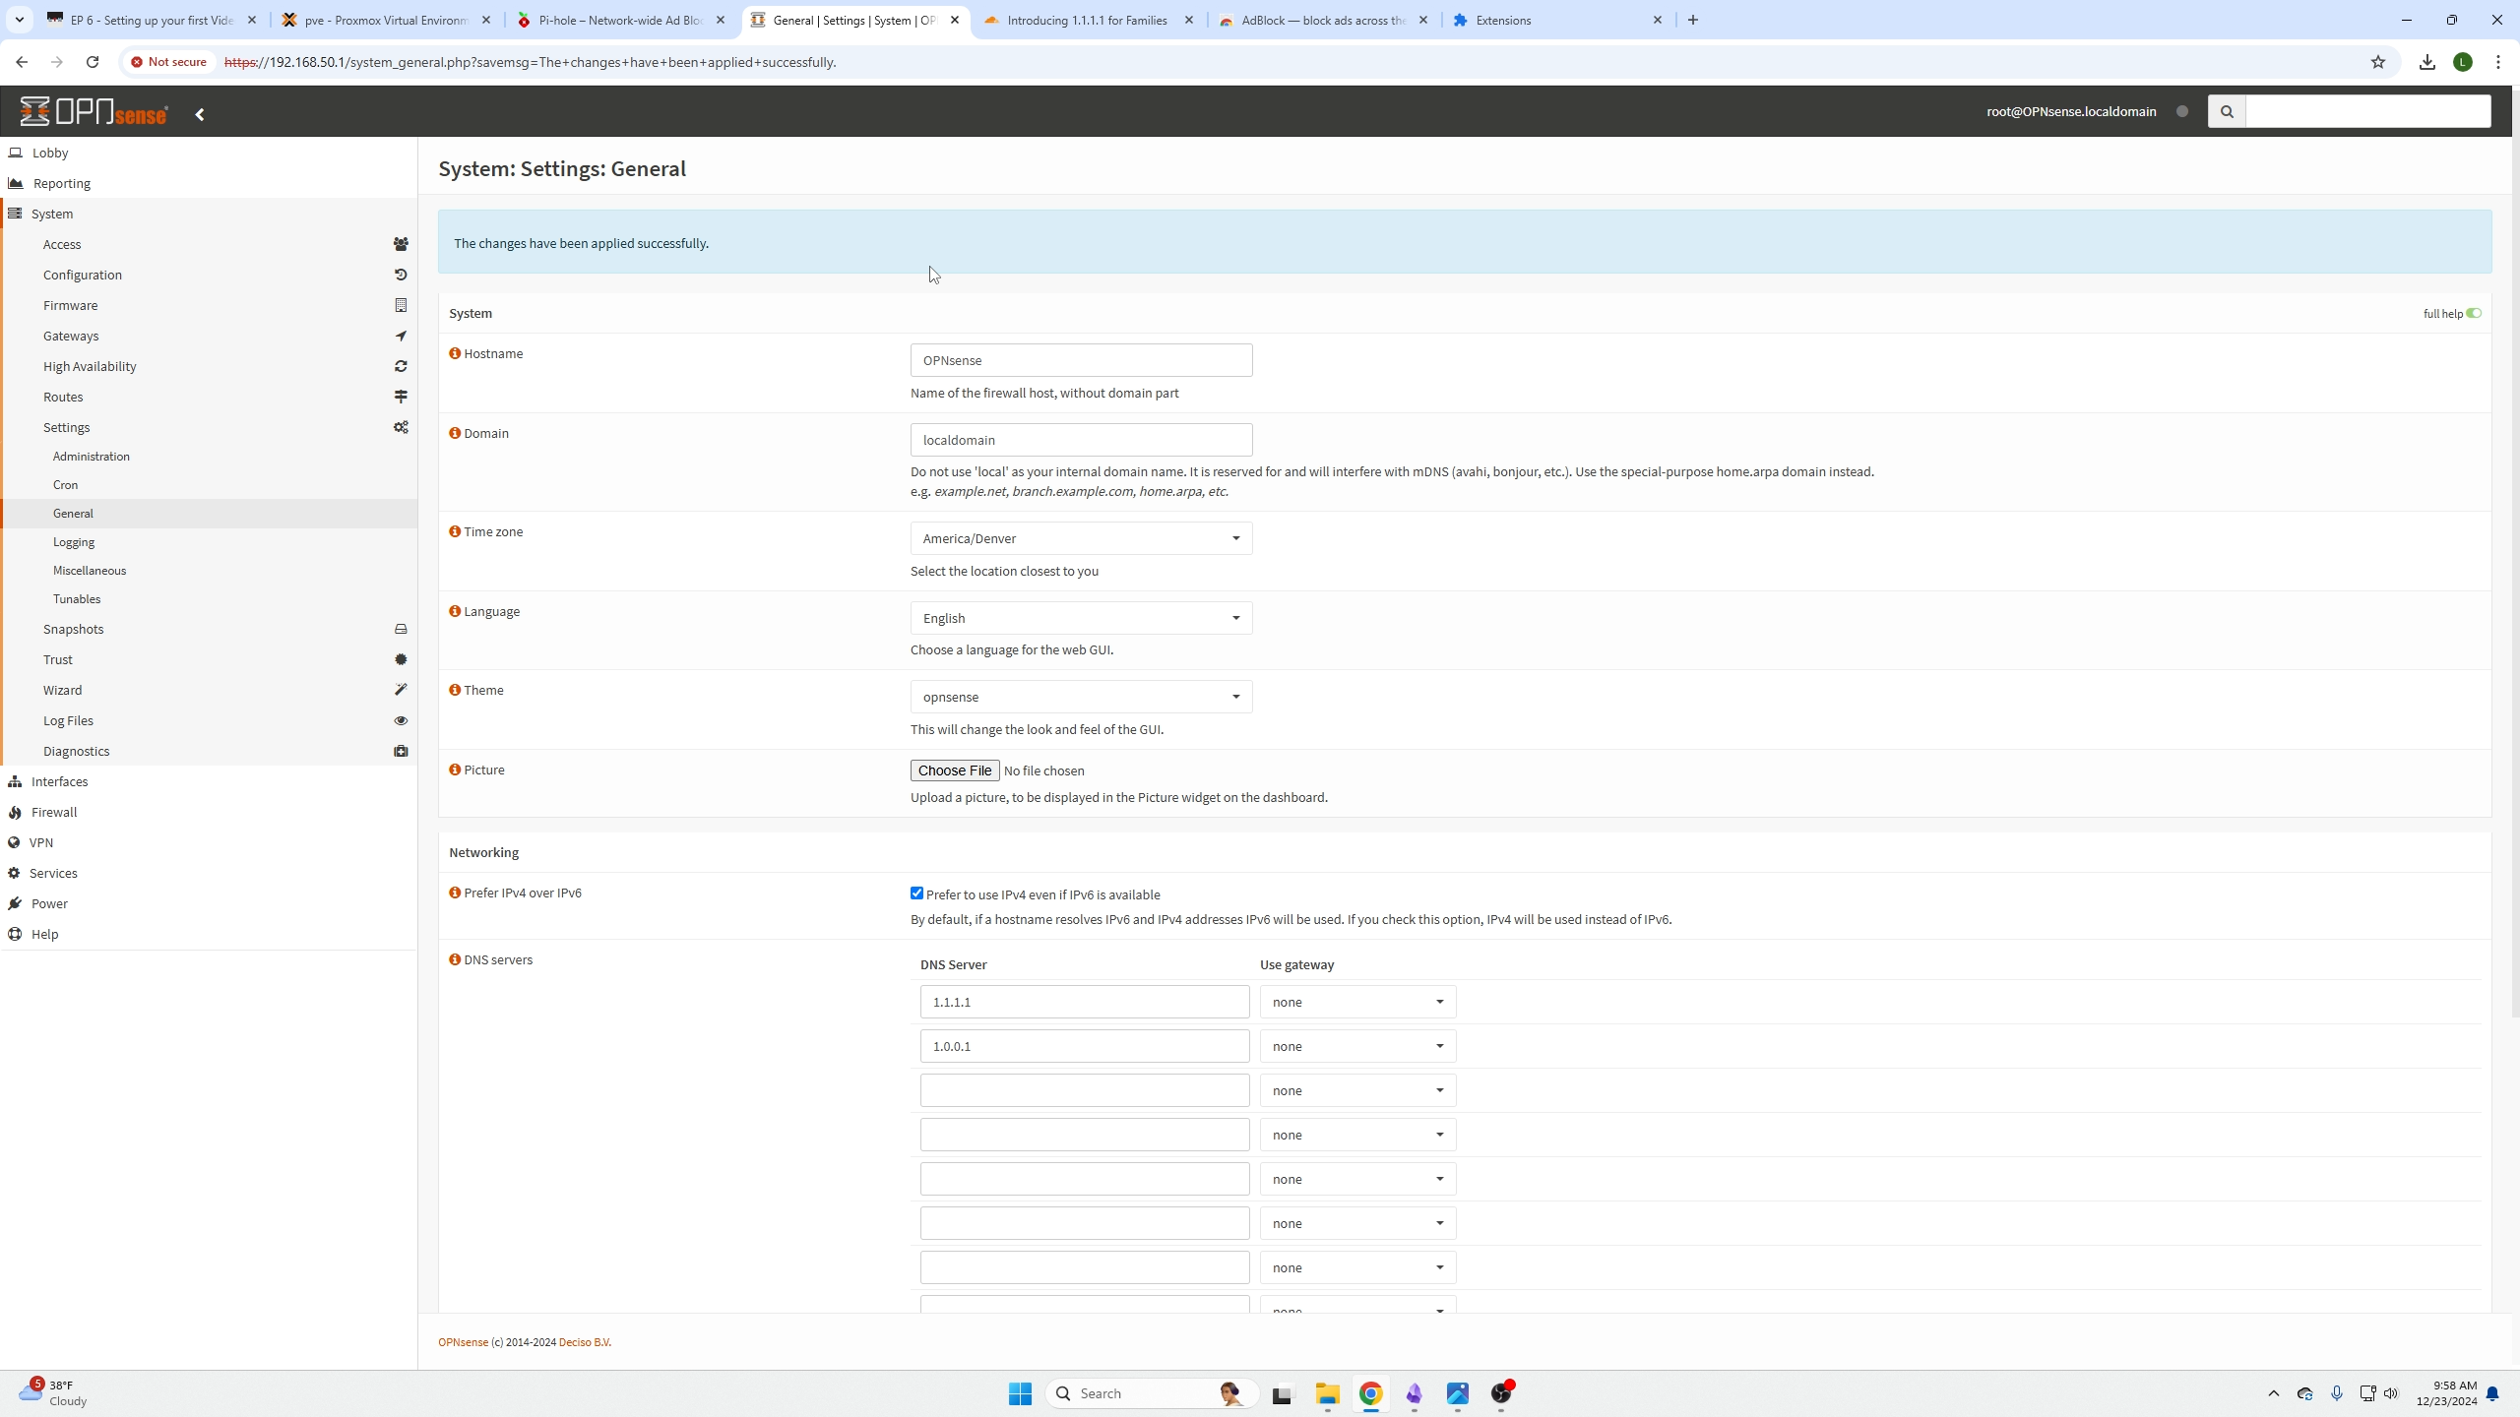Open the Firewall menu

click(x=54, y=812)
